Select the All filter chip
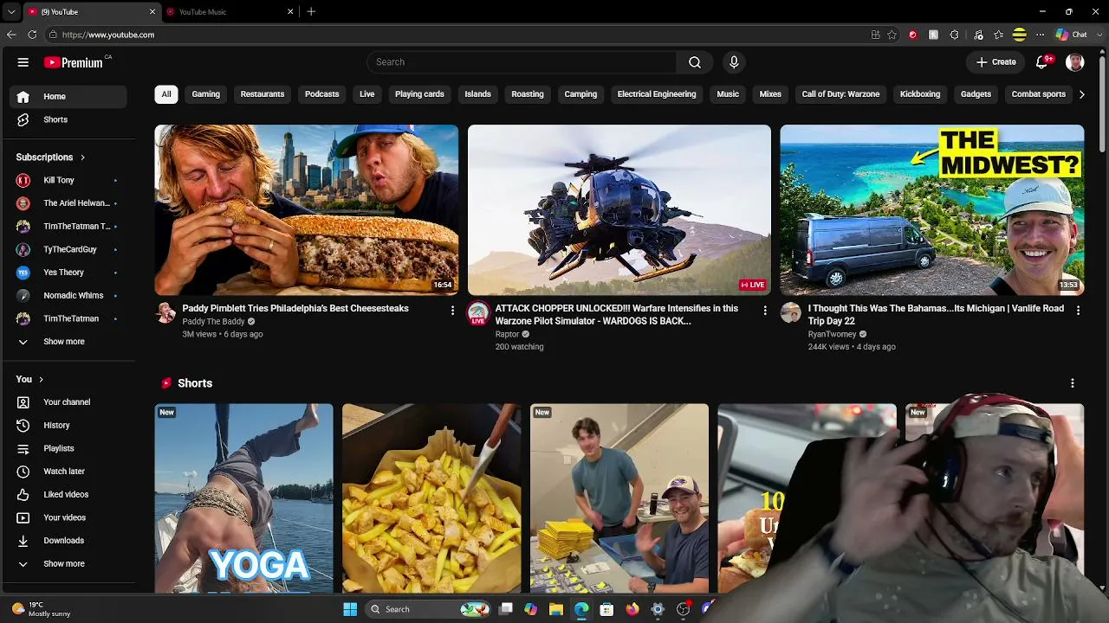 tap(166, 94)
